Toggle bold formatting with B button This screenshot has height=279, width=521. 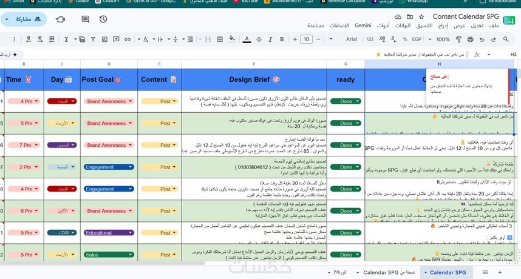(x=282, y=39)
